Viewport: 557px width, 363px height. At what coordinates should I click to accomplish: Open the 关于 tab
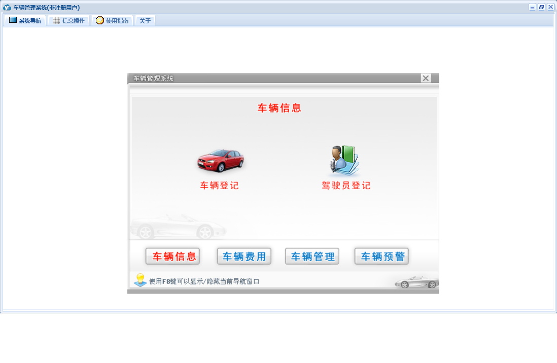[145, 21]
